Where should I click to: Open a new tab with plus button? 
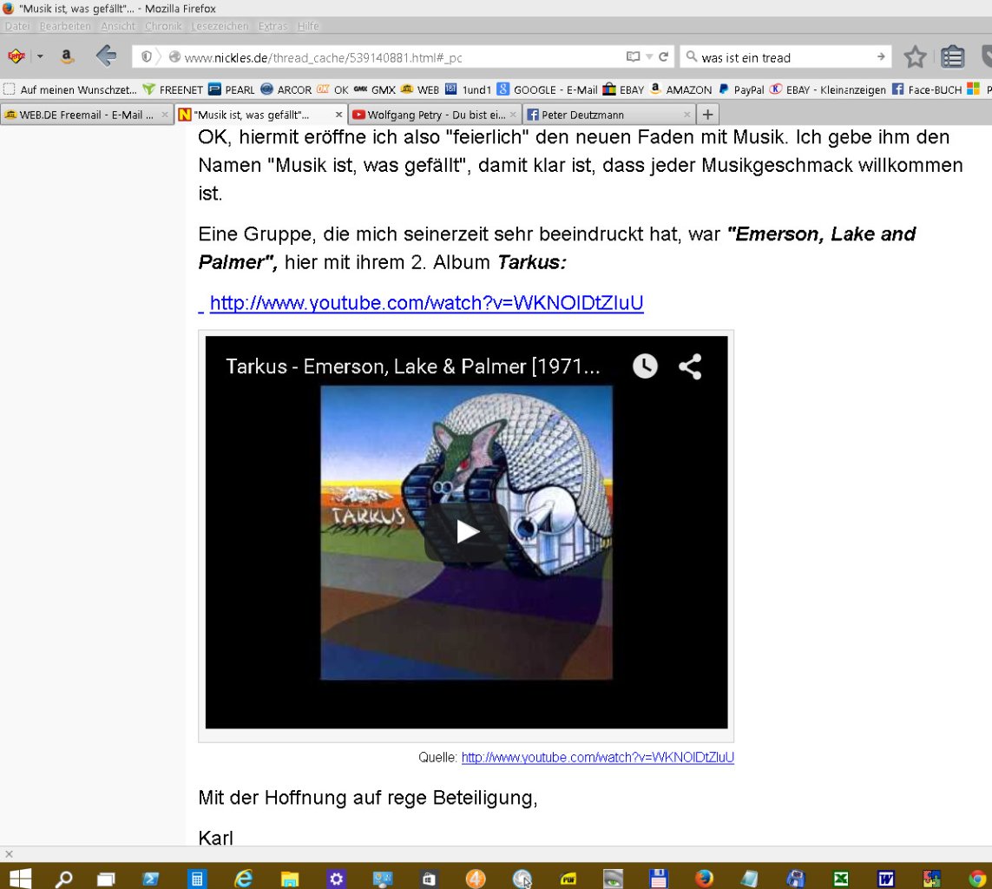[x=708, y=115]
